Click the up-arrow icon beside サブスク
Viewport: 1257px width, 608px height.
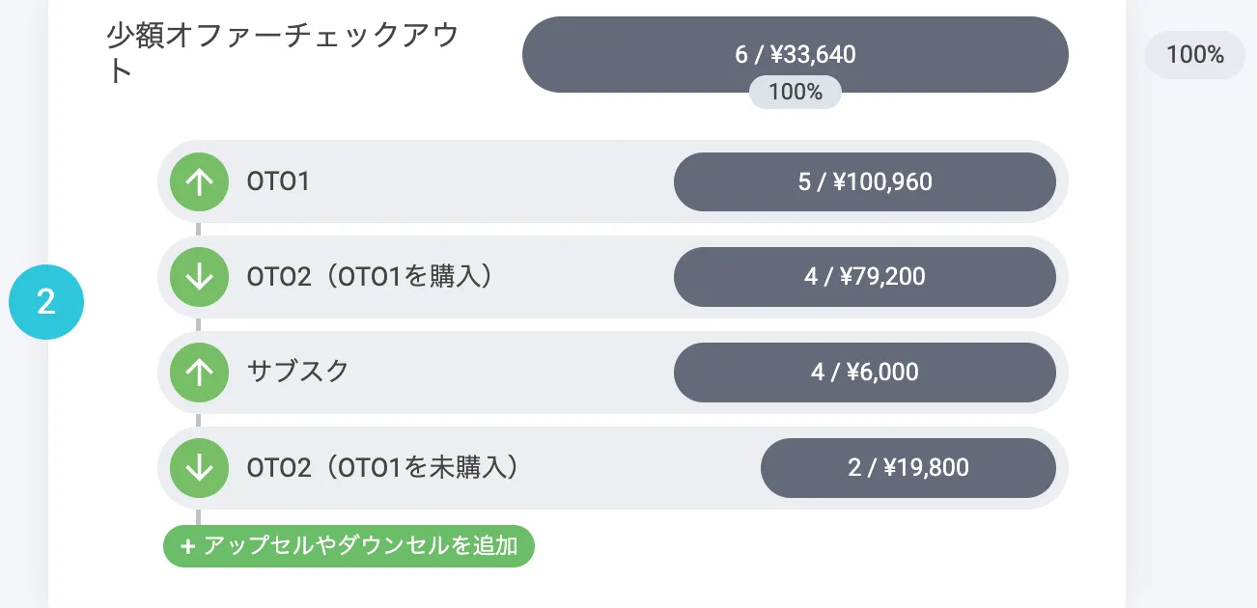(199, 373)
